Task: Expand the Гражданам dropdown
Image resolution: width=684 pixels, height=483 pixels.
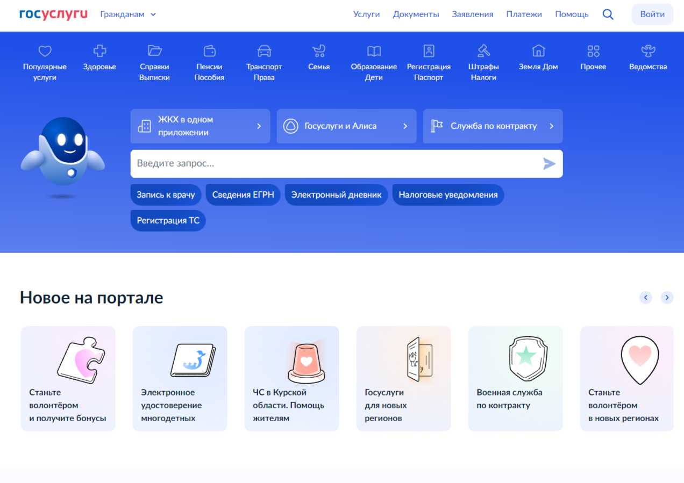Action: pyautogui.click(x=128, y=15)
